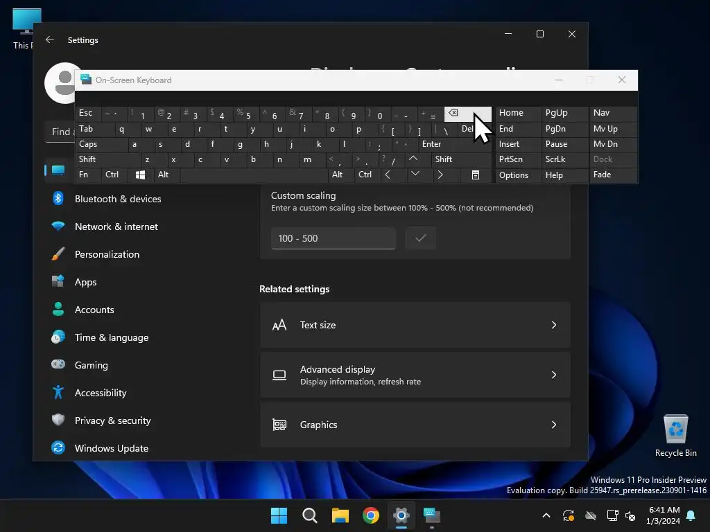Click the spacebar on On-Screen Keyboard
710x532 pixels.
254,175
